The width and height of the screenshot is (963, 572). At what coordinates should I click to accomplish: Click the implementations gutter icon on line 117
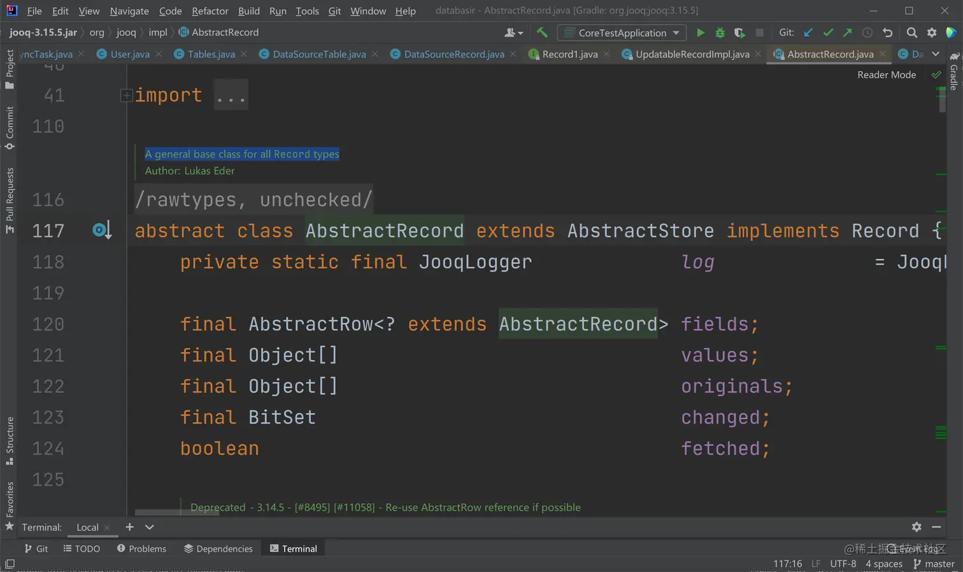click(101, 230)
